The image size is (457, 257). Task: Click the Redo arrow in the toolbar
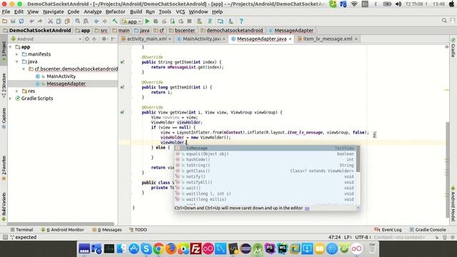(40, 21)
